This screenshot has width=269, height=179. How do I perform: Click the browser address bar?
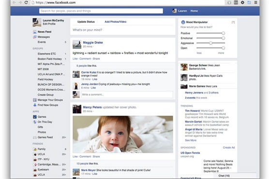coord(128,2)
